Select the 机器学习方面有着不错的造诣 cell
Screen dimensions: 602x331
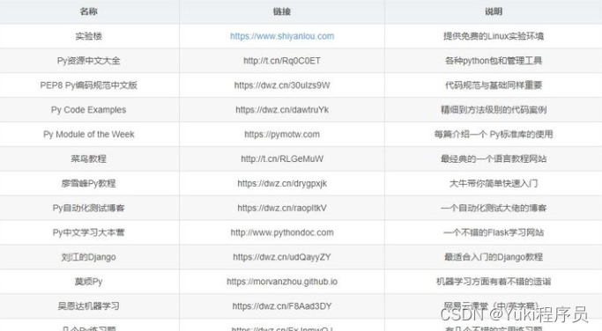point(494,282)
